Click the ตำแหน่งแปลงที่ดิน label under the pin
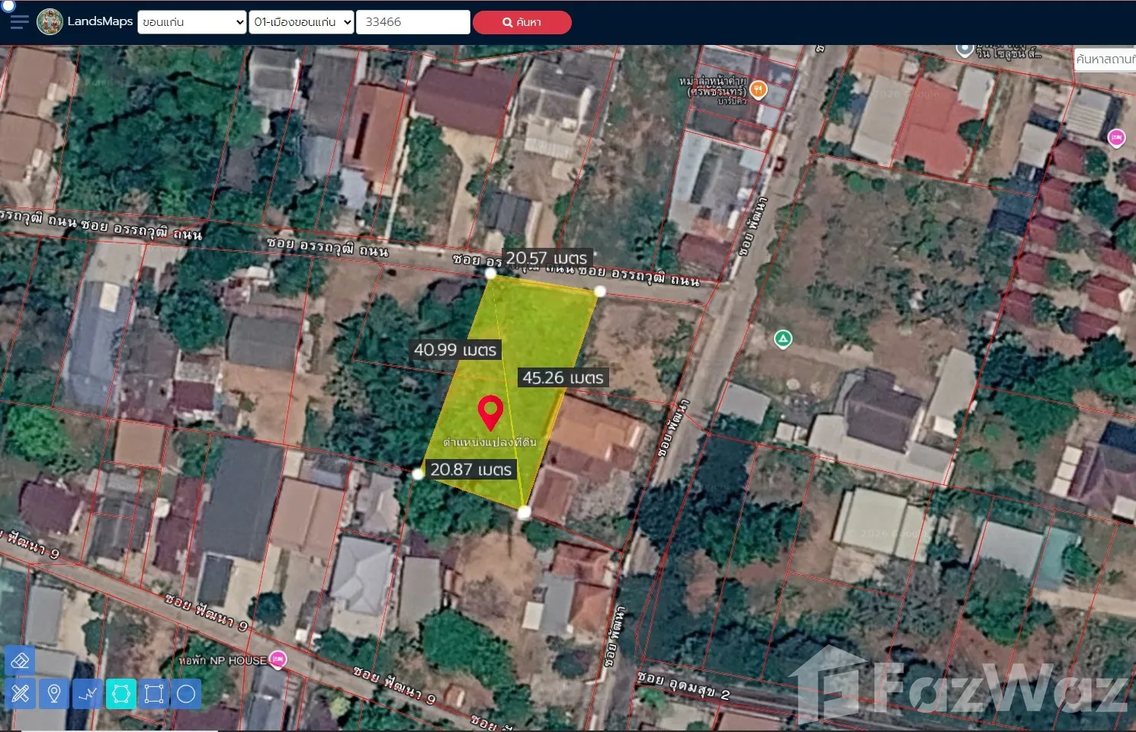 point(489,442)
